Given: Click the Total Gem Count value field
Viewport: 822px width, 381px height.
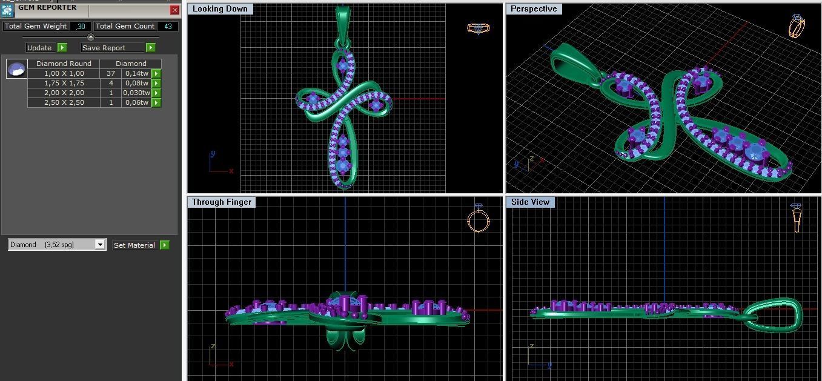Looking at the screenshot, I should point(168,26).
